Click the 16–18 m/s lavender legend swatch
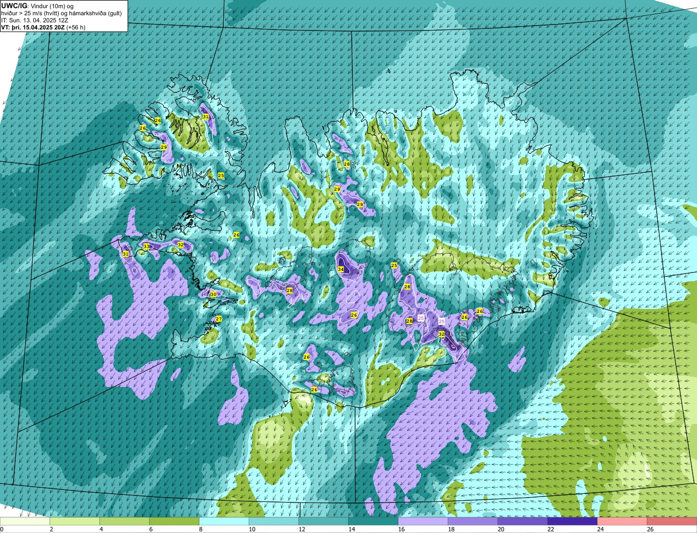 [x=423, y=521]
